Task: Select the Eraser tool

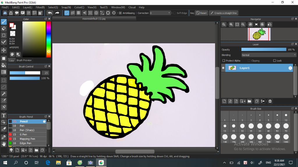Action: (3, 29)
